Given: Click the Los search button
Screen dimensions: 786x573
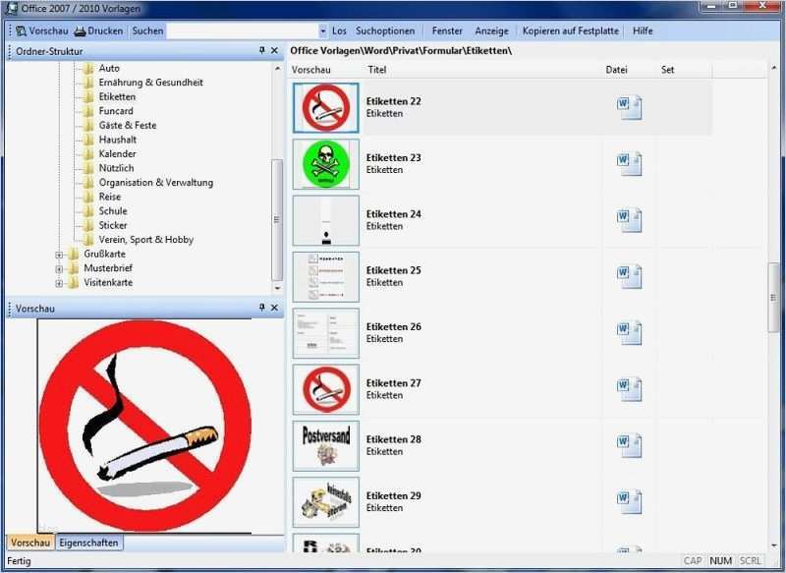Looking at the screenshot, I should (340, 30).
